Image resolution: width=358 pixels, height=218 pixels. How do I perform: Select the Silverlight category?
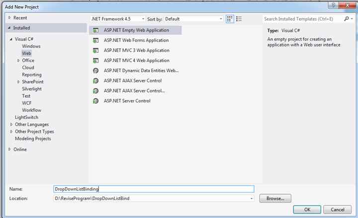(x=32, y=89)
